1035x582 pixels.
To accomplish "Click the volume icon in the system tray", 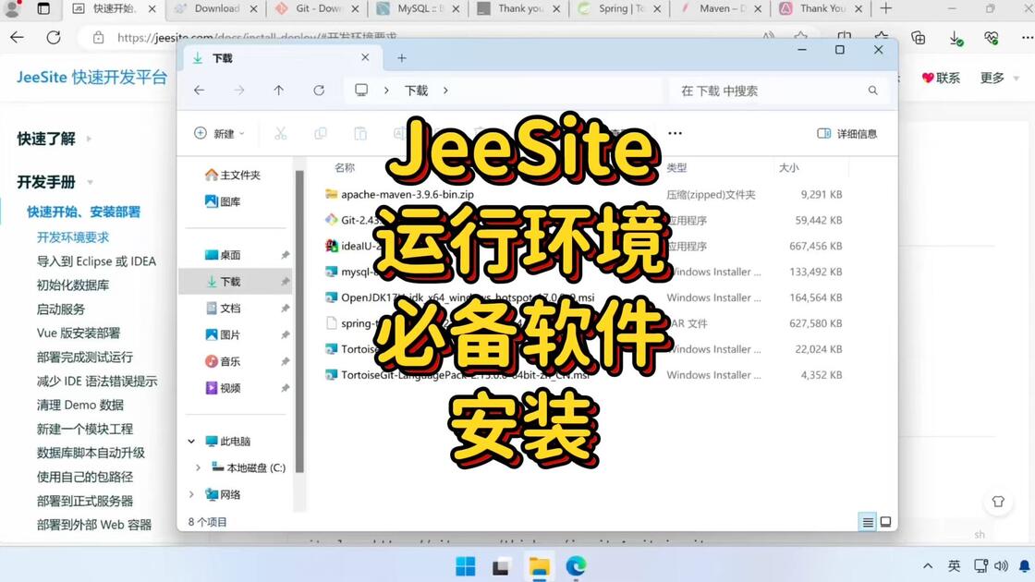I will (1002, 566).
